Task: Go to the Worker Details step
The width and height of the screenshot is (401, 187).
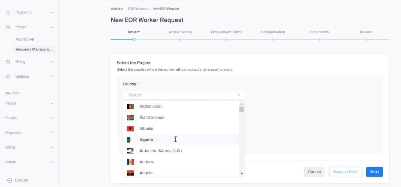Action: coord(180,32)
